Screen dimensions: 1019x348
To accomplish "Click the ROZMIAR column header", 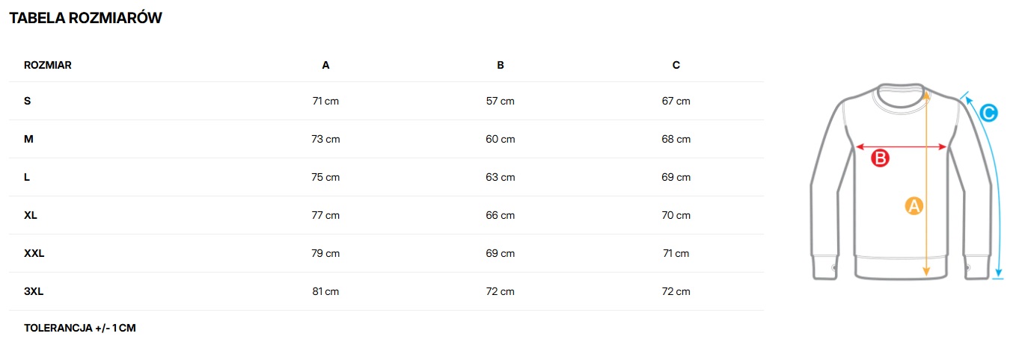I will click(x=48, y=65).
